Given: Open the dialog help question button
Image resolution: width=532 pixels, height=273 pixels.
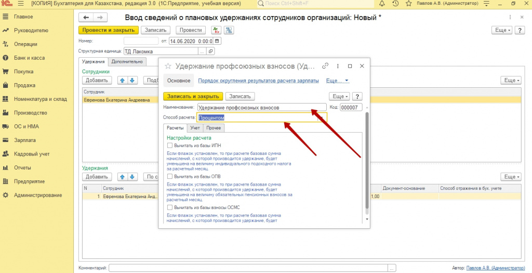Looking at the screenshot, I should click(357, 96).
